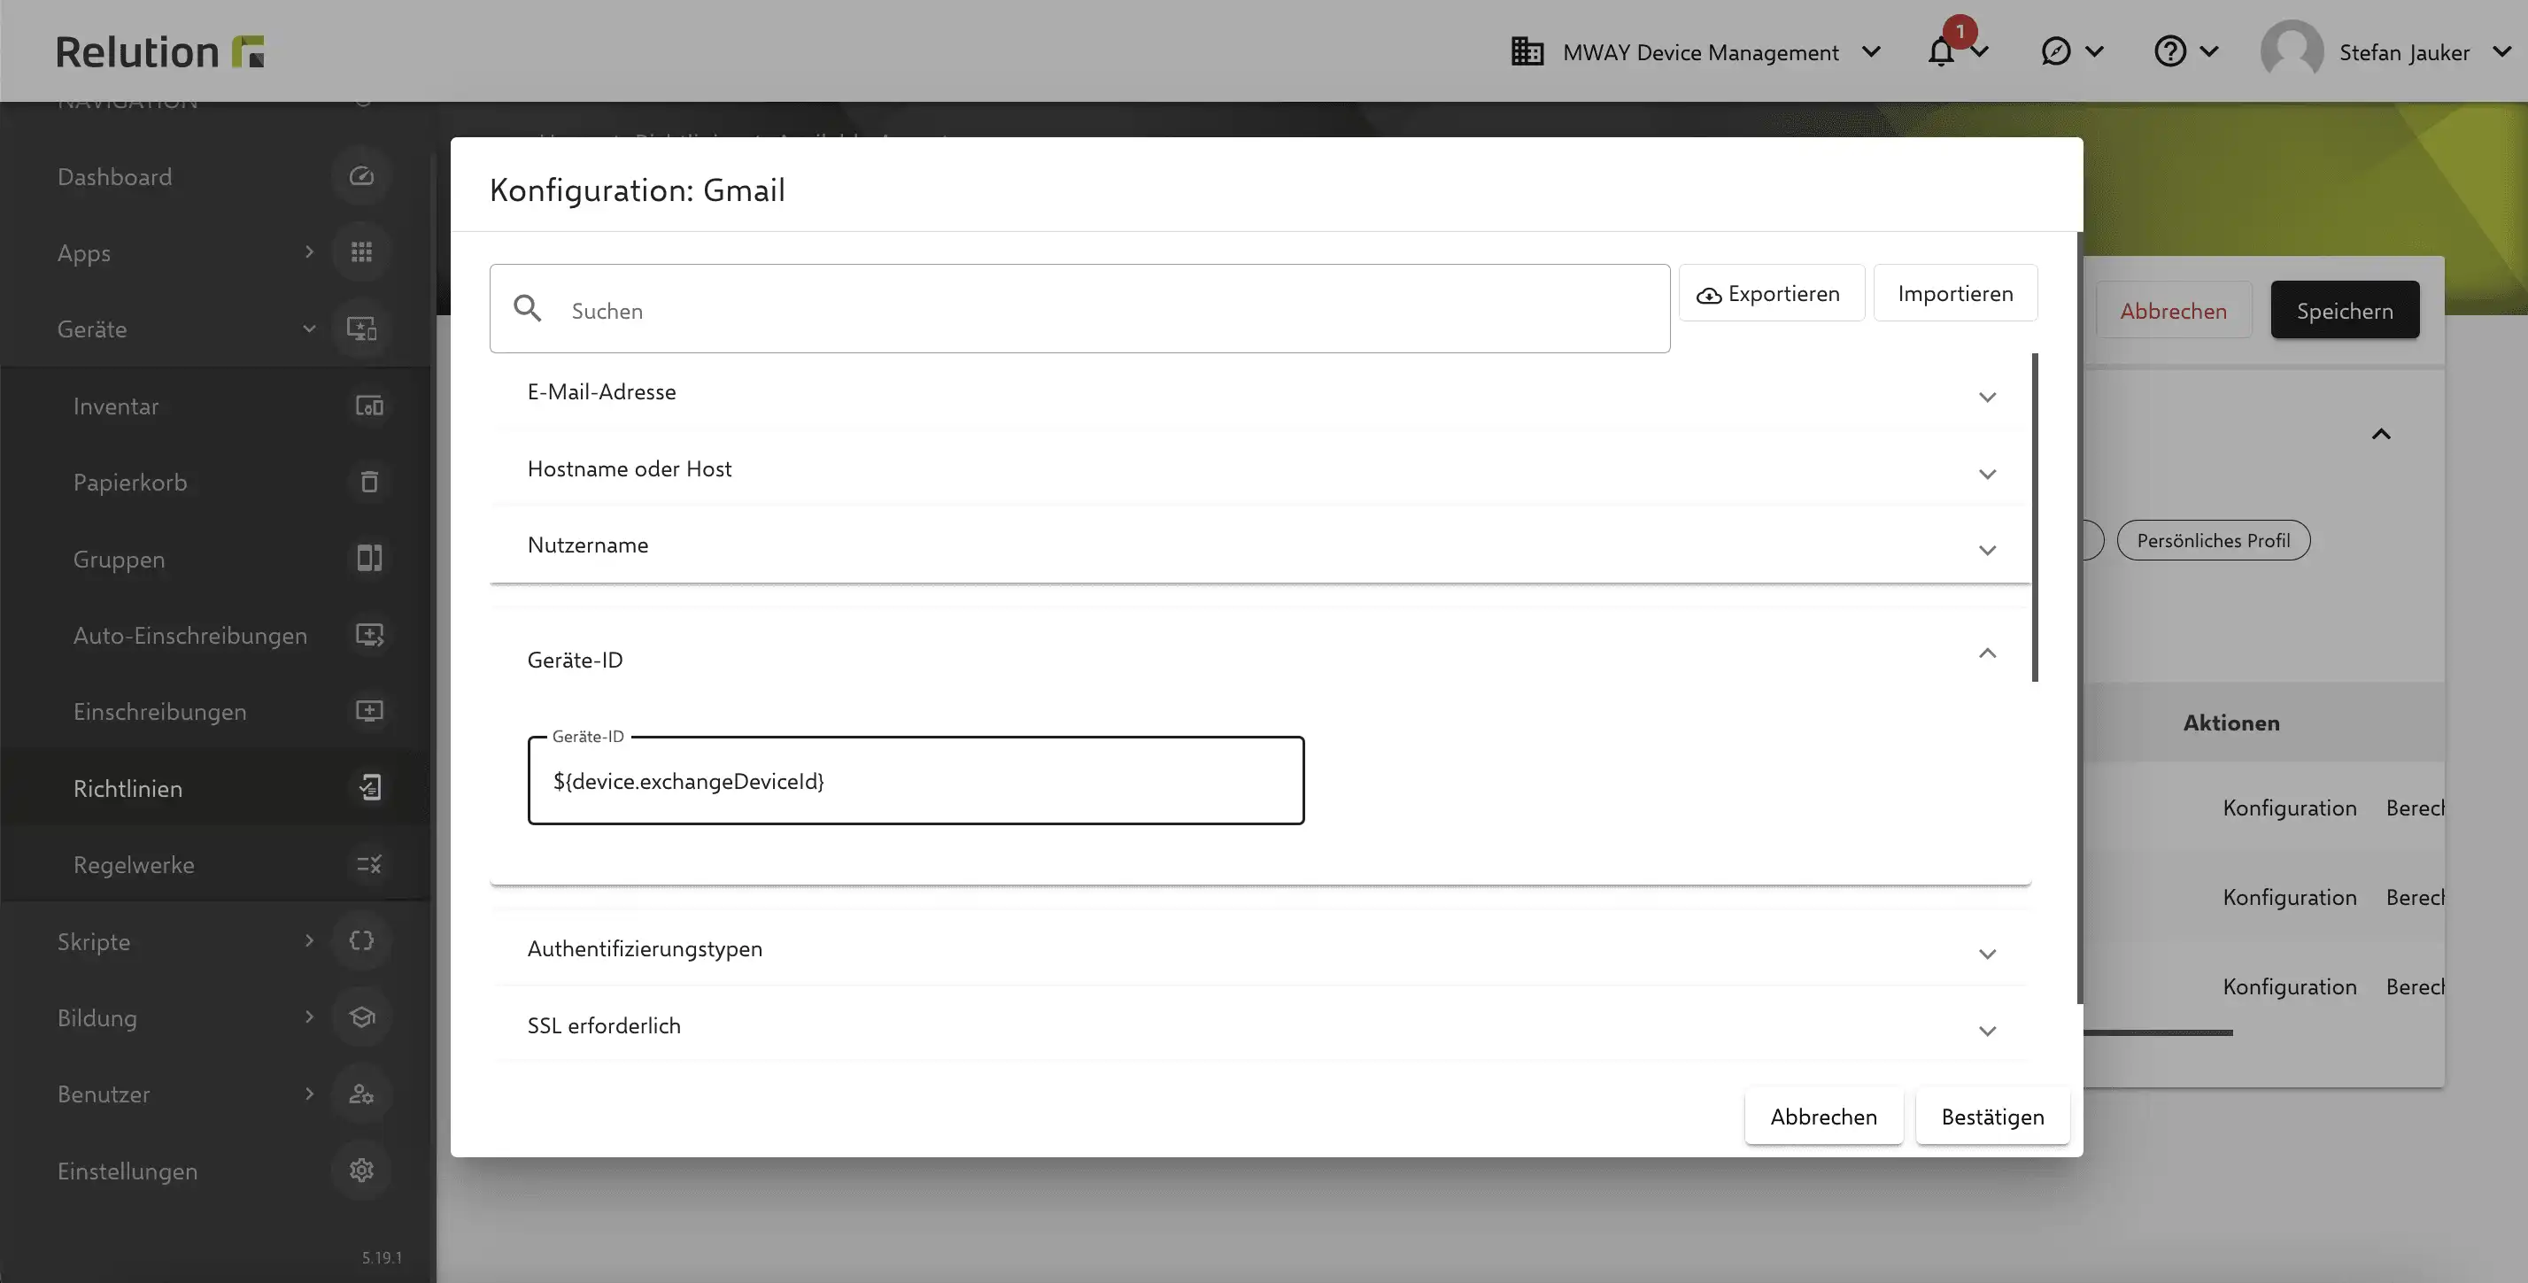Click Abbrechen in the dialog footer
This screenshot has width=2528, height=1283.
tap(1823, 1117)
